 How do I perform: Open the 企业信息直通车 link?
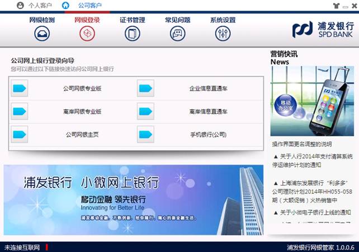click(x=209, y=88)
